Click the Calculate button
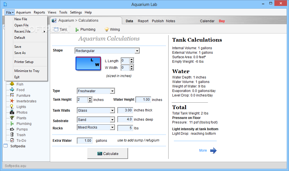This screenshot has height=171, width=289. tap(108, 154)
